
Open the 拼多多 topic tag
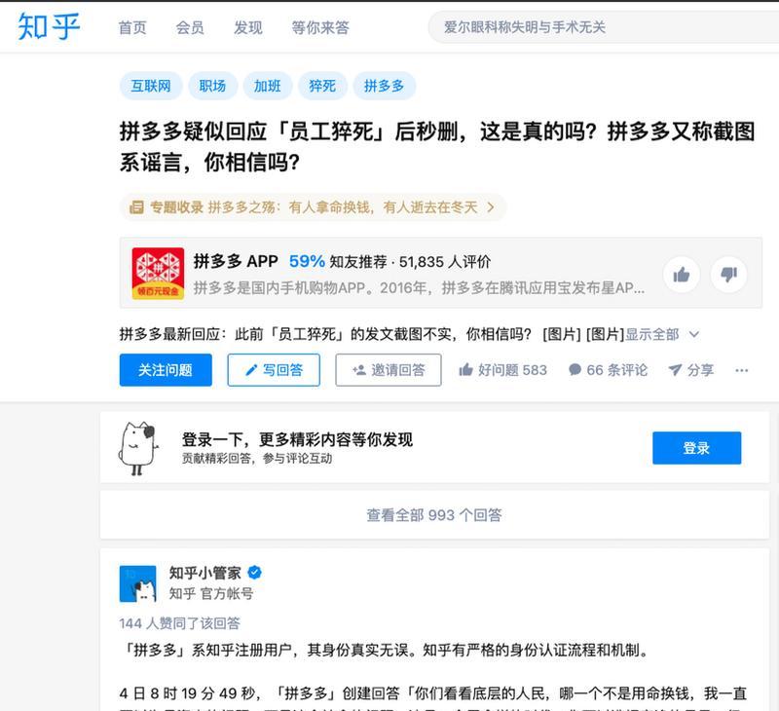pos(384,86)
